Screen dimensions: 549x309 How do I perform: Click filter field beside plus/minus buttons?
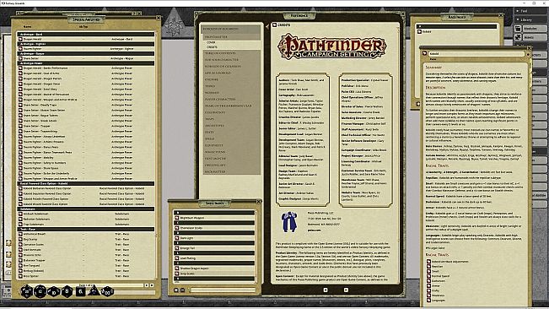pos(223,290)
